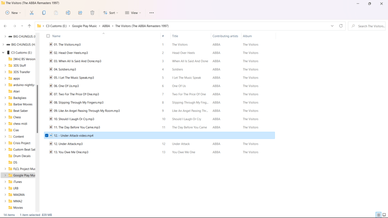Click the C3 Customs (E:) breadcrumb
Viewport: 388px width, 218px height.
(x=56, y=26)
